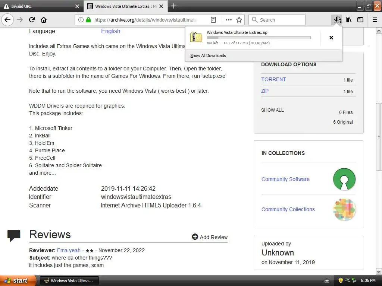Click the scrollbar up arrow
382x286 pixels.
(x=379, y=31)
